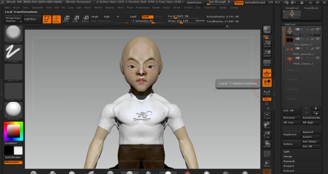
Task: Click the Rename button
Action: pyautogui.click(x=292, y=118)
